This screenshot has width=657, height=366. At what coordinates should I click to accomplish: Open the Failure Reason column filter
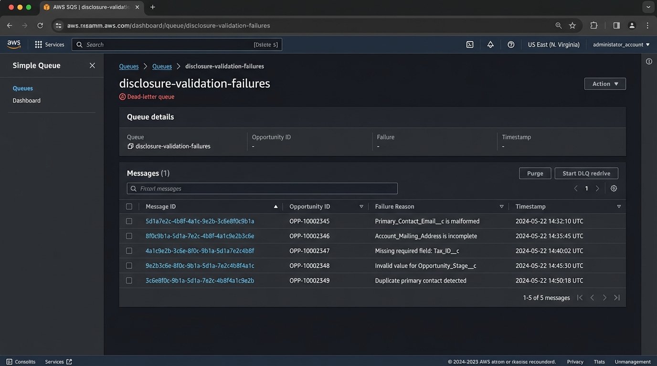[x=501, y=206]
